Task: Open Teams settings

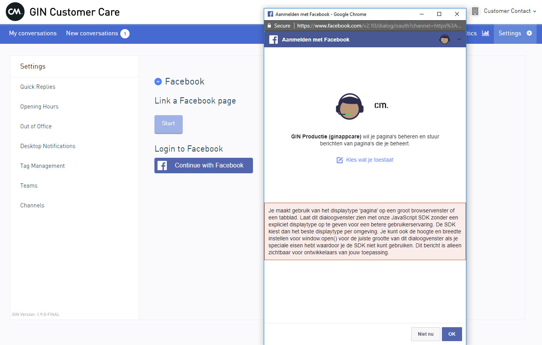Action: click(x=29, y=186)
